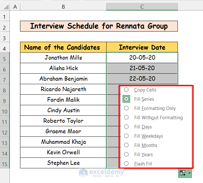Click column A header
This screenshot has width=203, height=183.
click(x=15, y=7)
